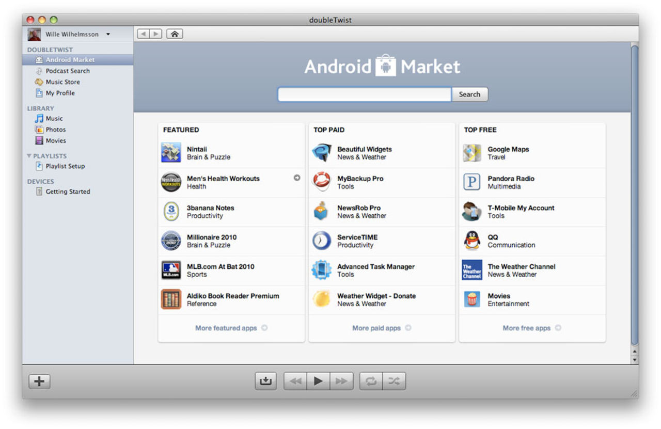The image size is (661, 429).
Task: Click the repeat icon
Action: [x=371, y=380]
